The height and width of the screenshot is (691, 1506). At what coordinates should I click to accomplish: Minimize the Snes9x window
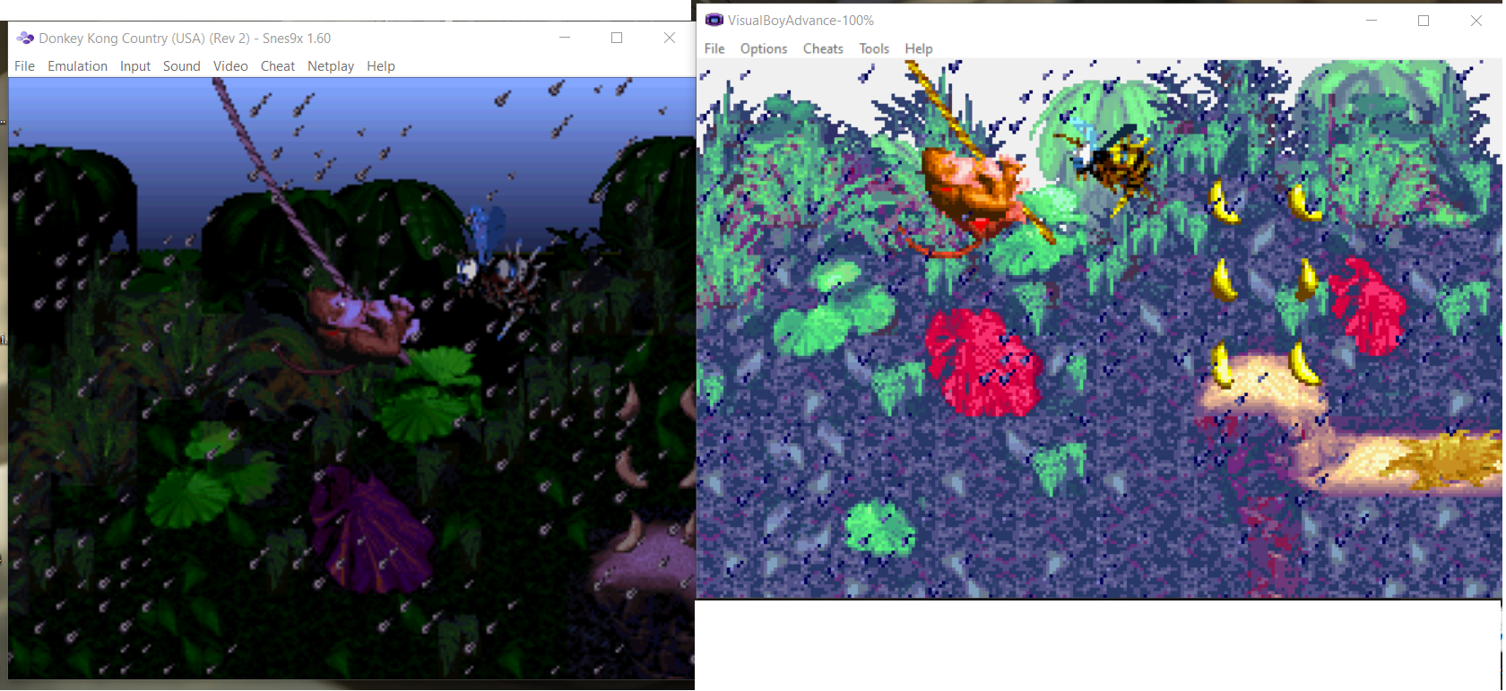click(565, 38)
